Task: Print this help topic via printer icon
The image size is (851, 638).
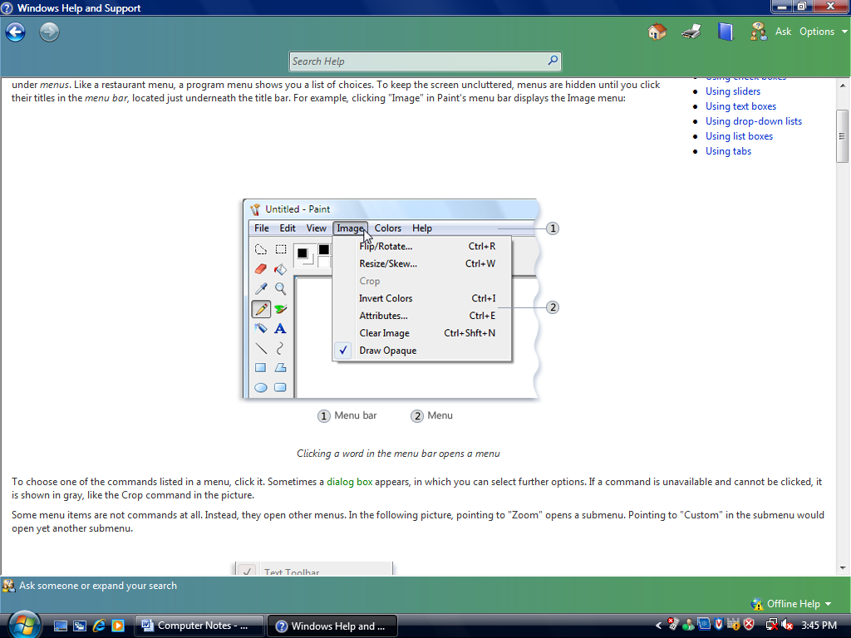Action: pyautogui.click(x=691, y=32)
